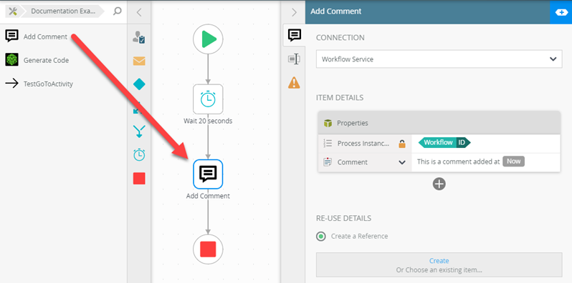Screen dimensions: 572x283
Task: Click the Create link
Action: (439, 261)
